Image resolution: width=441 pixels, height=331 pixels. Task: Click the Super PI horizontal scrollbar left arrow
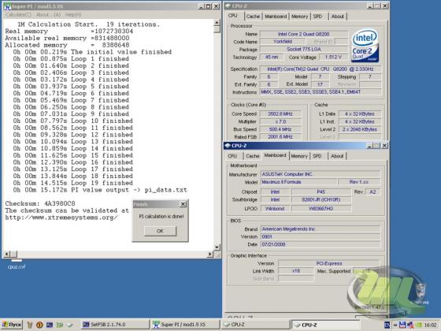coord(7,254)
